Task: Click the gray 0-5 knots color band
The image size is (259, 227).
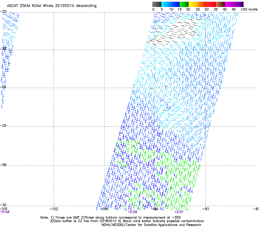Action: pos(157,4)
